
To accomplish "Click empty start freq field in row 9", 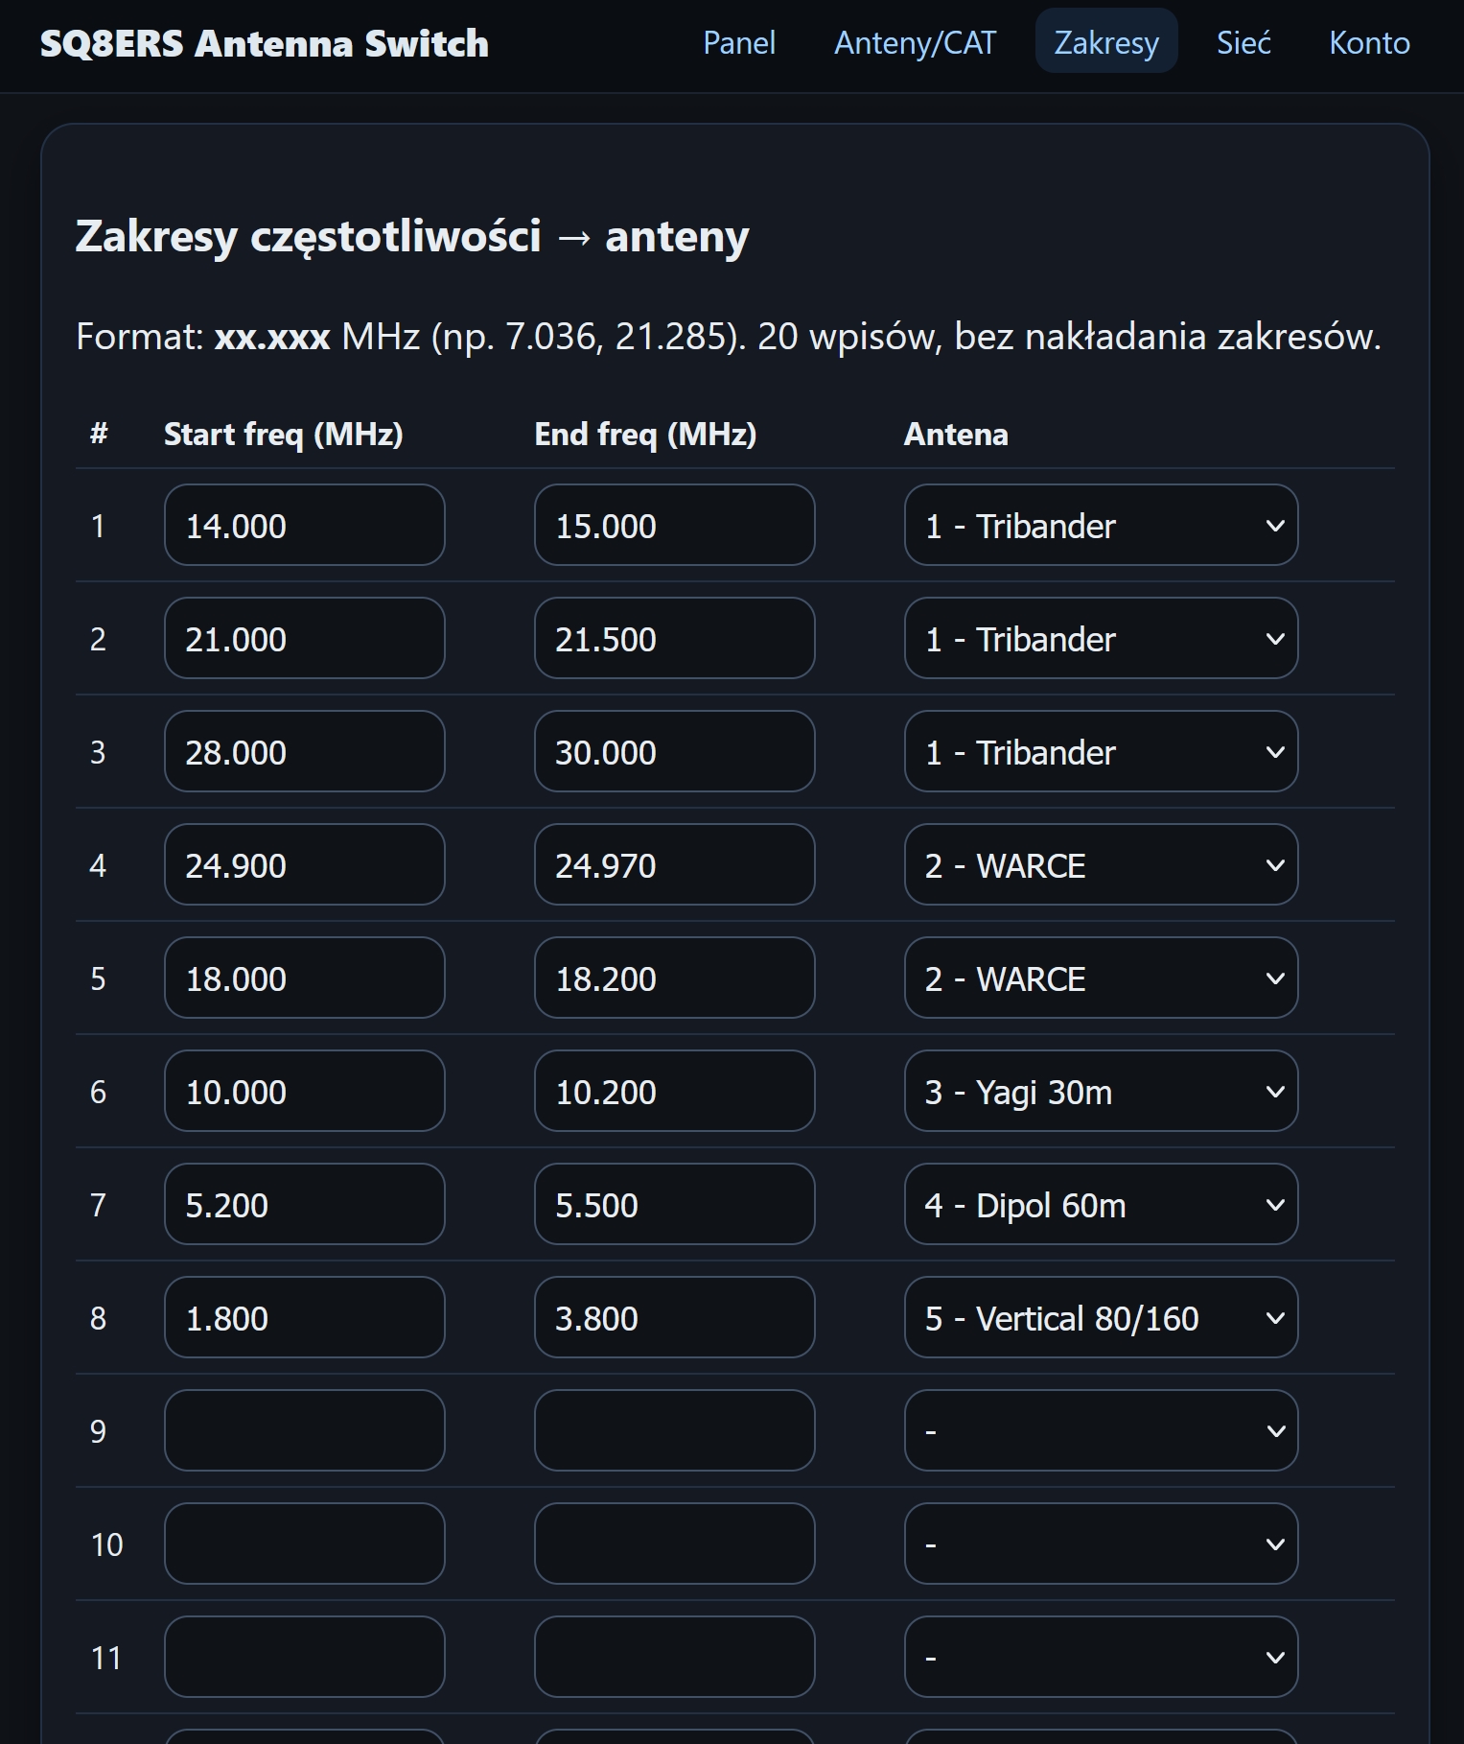I will (304, 1431).
